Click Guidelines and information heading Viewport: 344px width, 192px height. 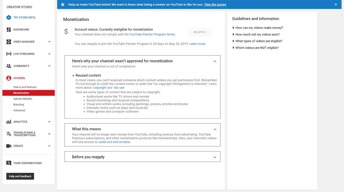[x=255, y=19]
